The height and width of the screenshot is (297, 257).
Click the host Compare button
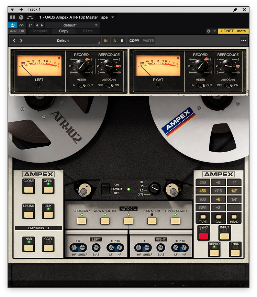click(x=40, y=31)
